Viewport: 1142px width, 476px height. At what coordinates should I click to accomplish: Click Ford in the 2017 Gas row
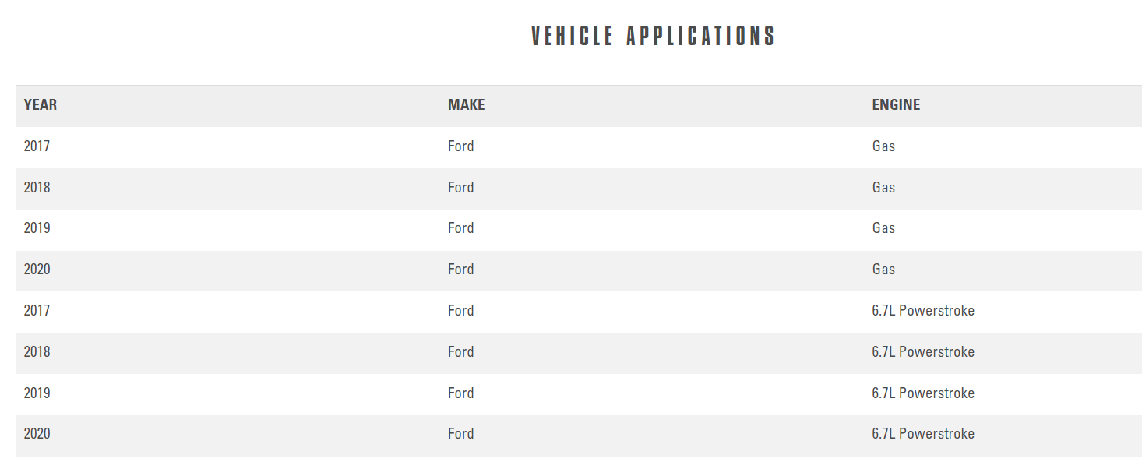[460, 146]
